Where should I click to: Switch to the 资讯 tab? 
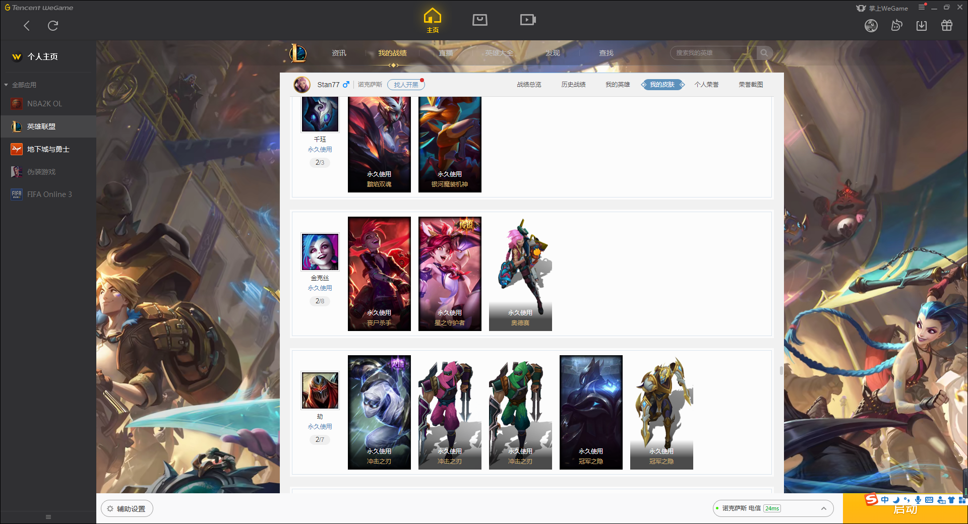(x=339, y=53)
